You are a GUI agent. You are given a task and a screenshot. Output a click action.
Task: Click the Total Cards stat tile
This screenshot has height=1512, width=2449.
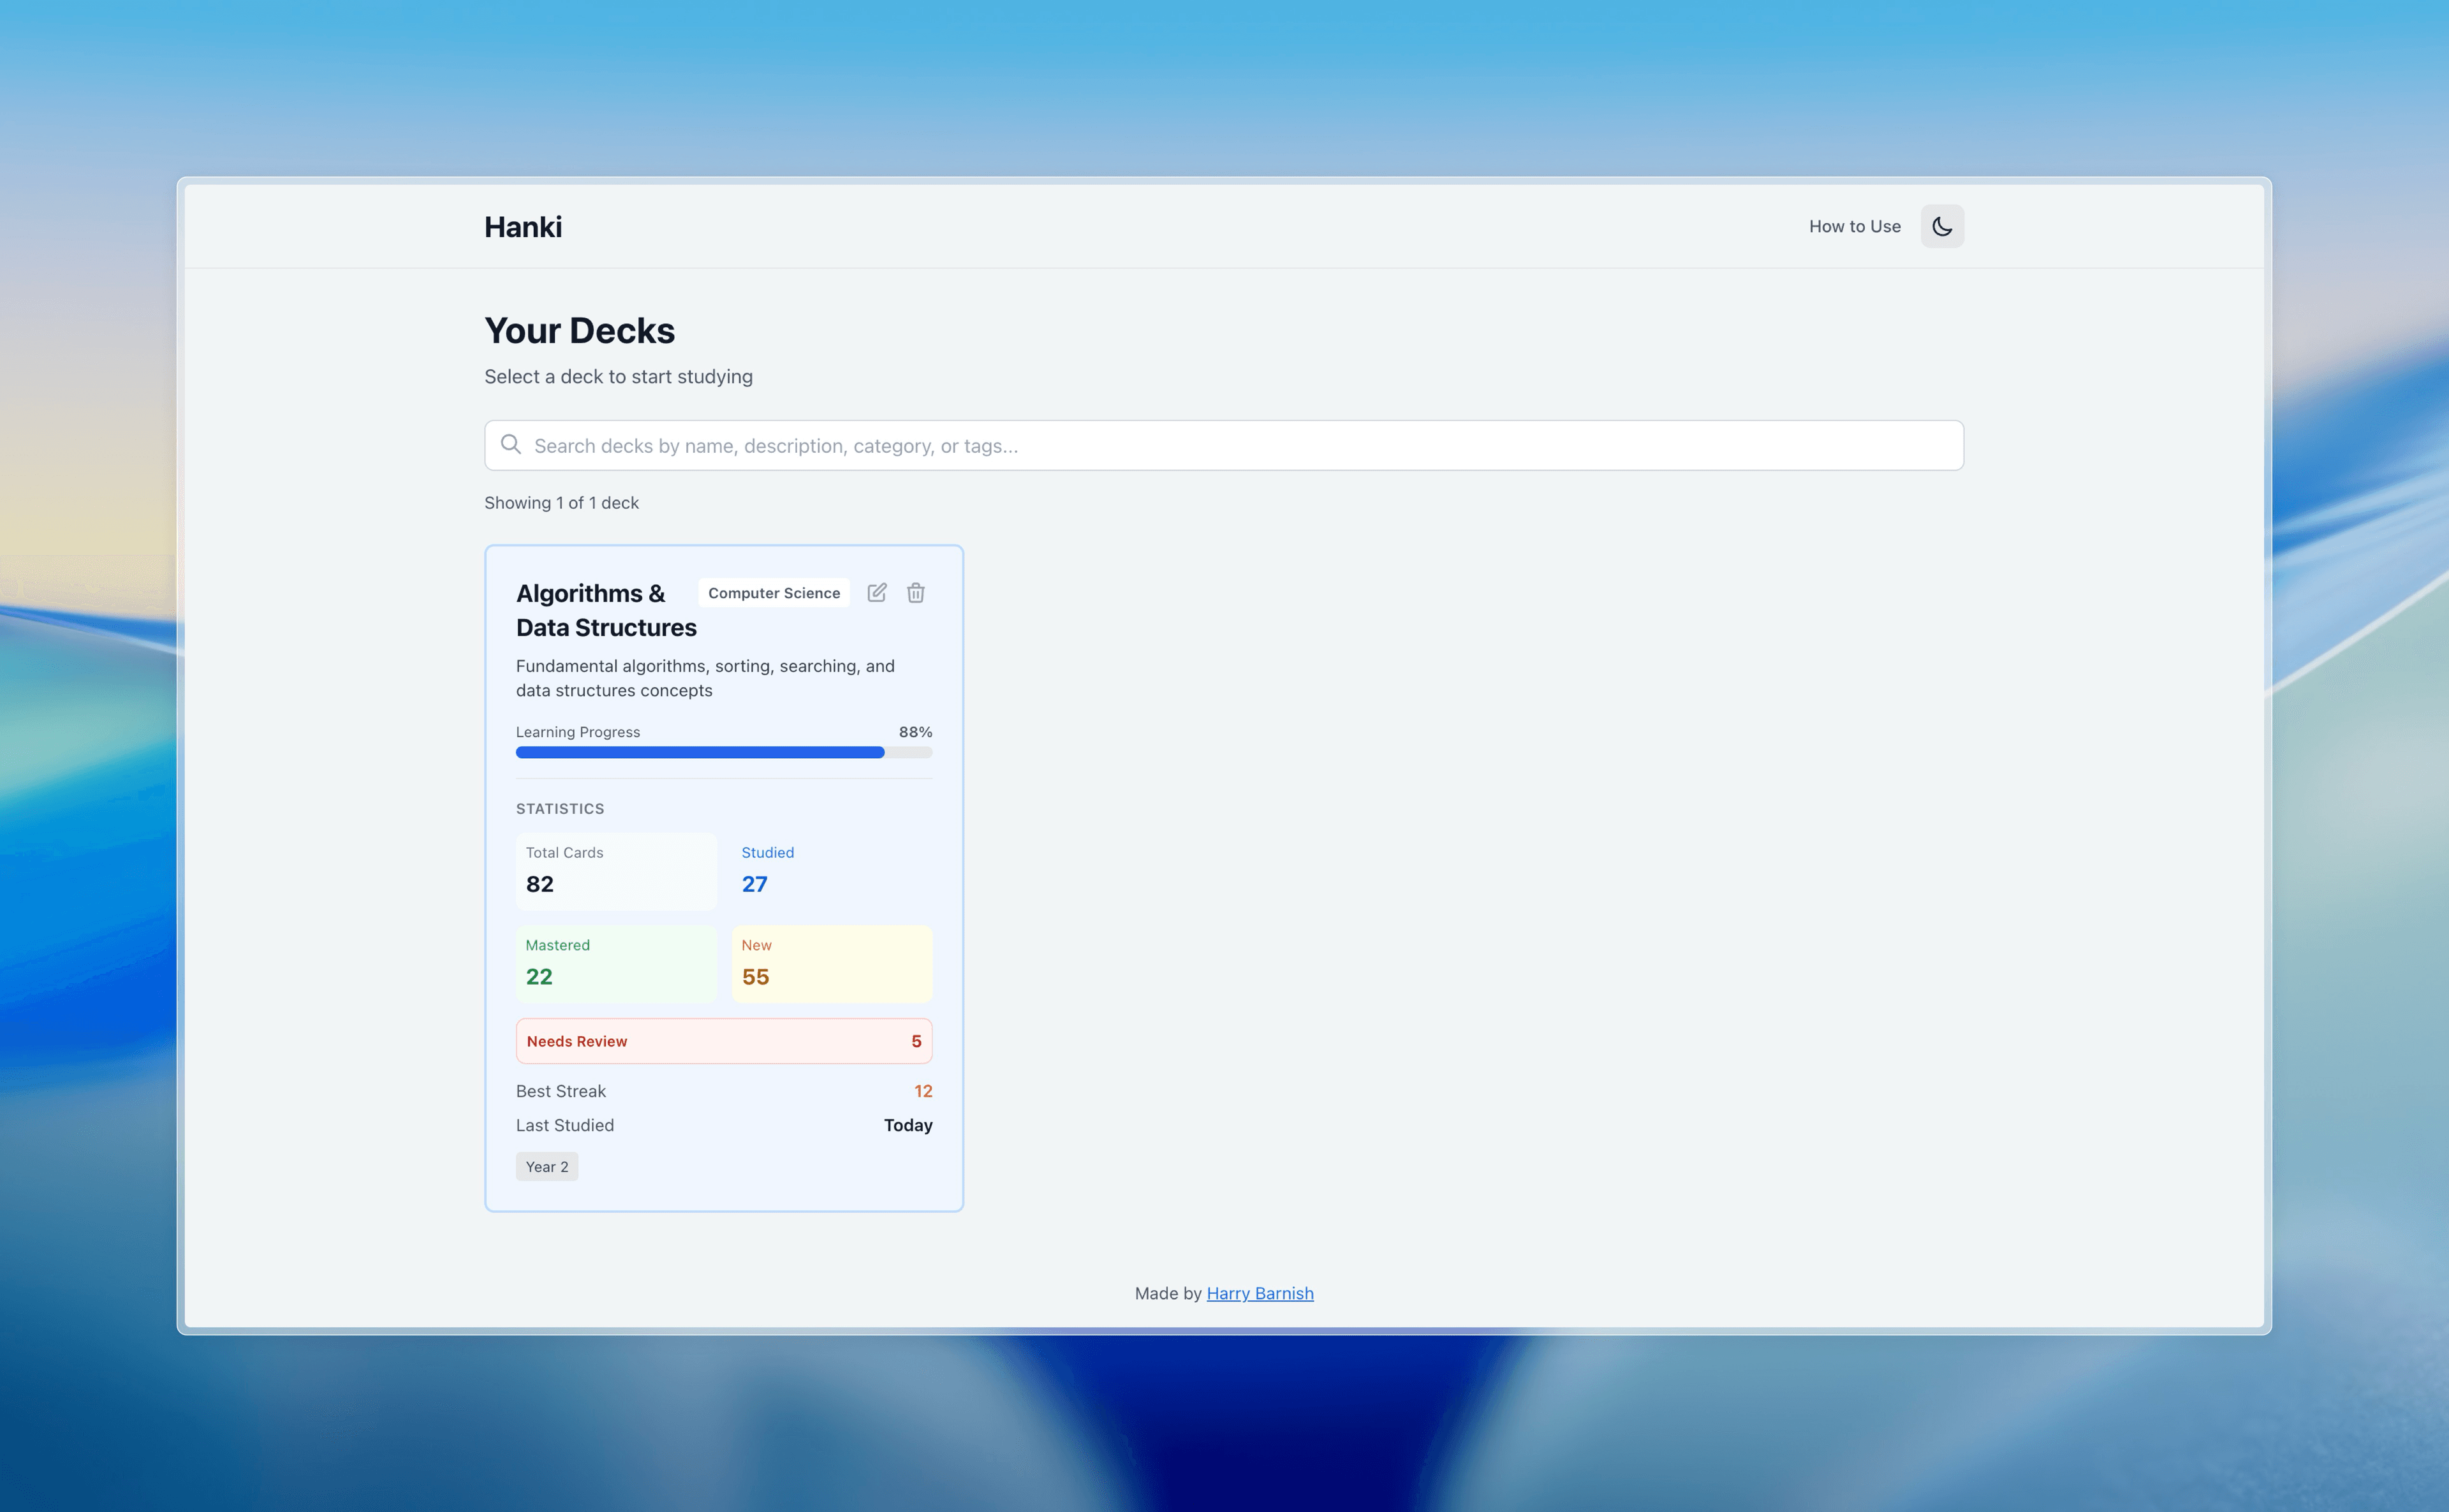pos(615,871)
